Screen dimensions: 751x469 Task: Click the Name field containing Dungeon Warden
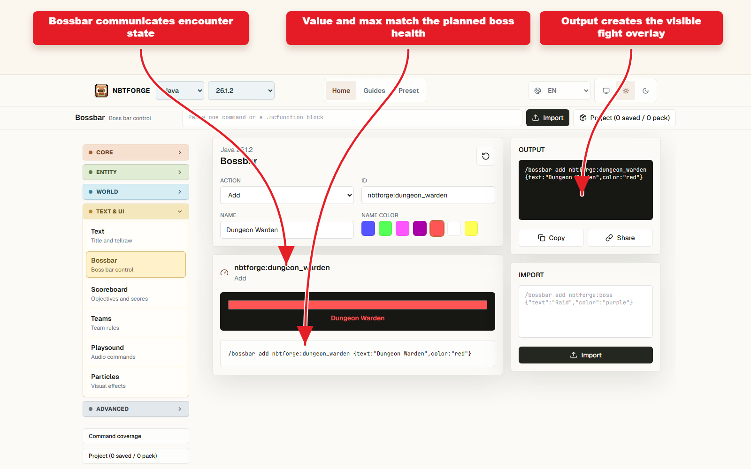(x=287, y=230)
